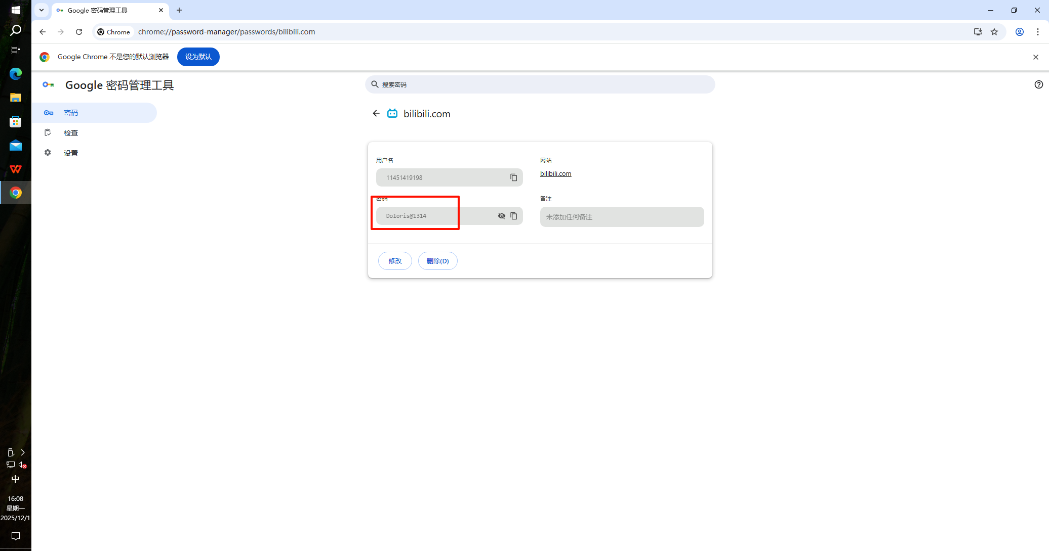
Task: Open password manager help icon
Action: [1038, 84]
